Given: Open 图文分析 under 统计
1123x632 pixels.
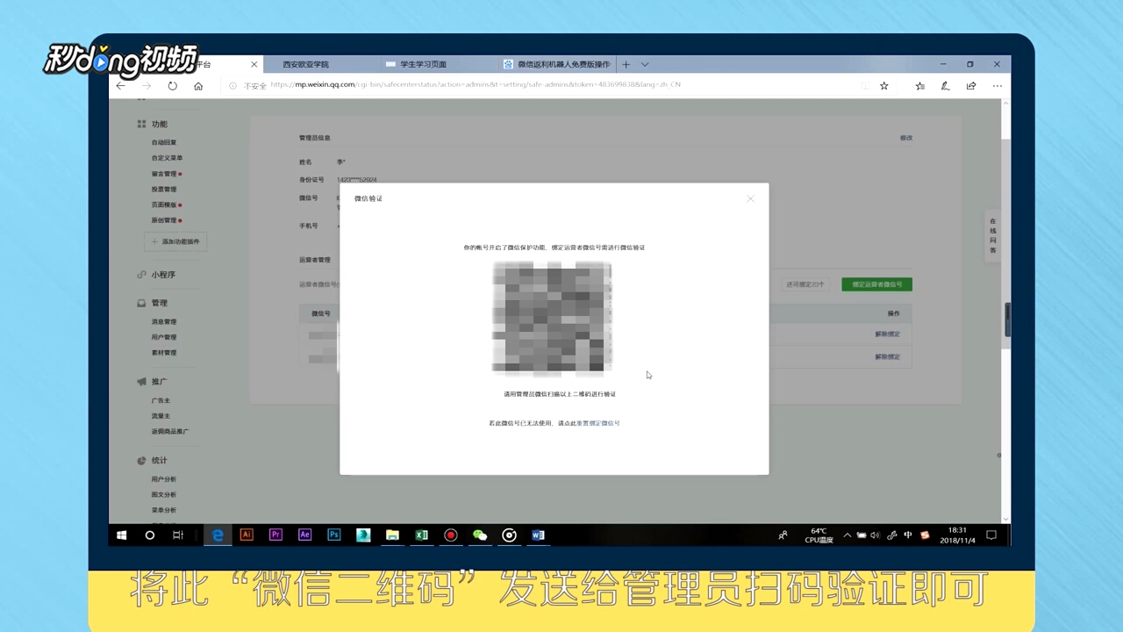Looking at the screenshot, I should pyautogui.click(x=164, y=495).
